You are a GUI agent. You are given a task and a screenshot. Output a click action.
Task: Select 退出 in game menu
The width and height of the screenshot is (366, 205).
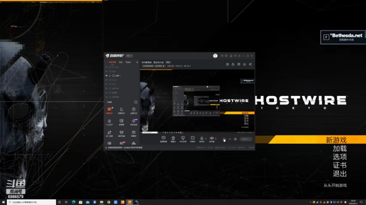click(339, 174)
